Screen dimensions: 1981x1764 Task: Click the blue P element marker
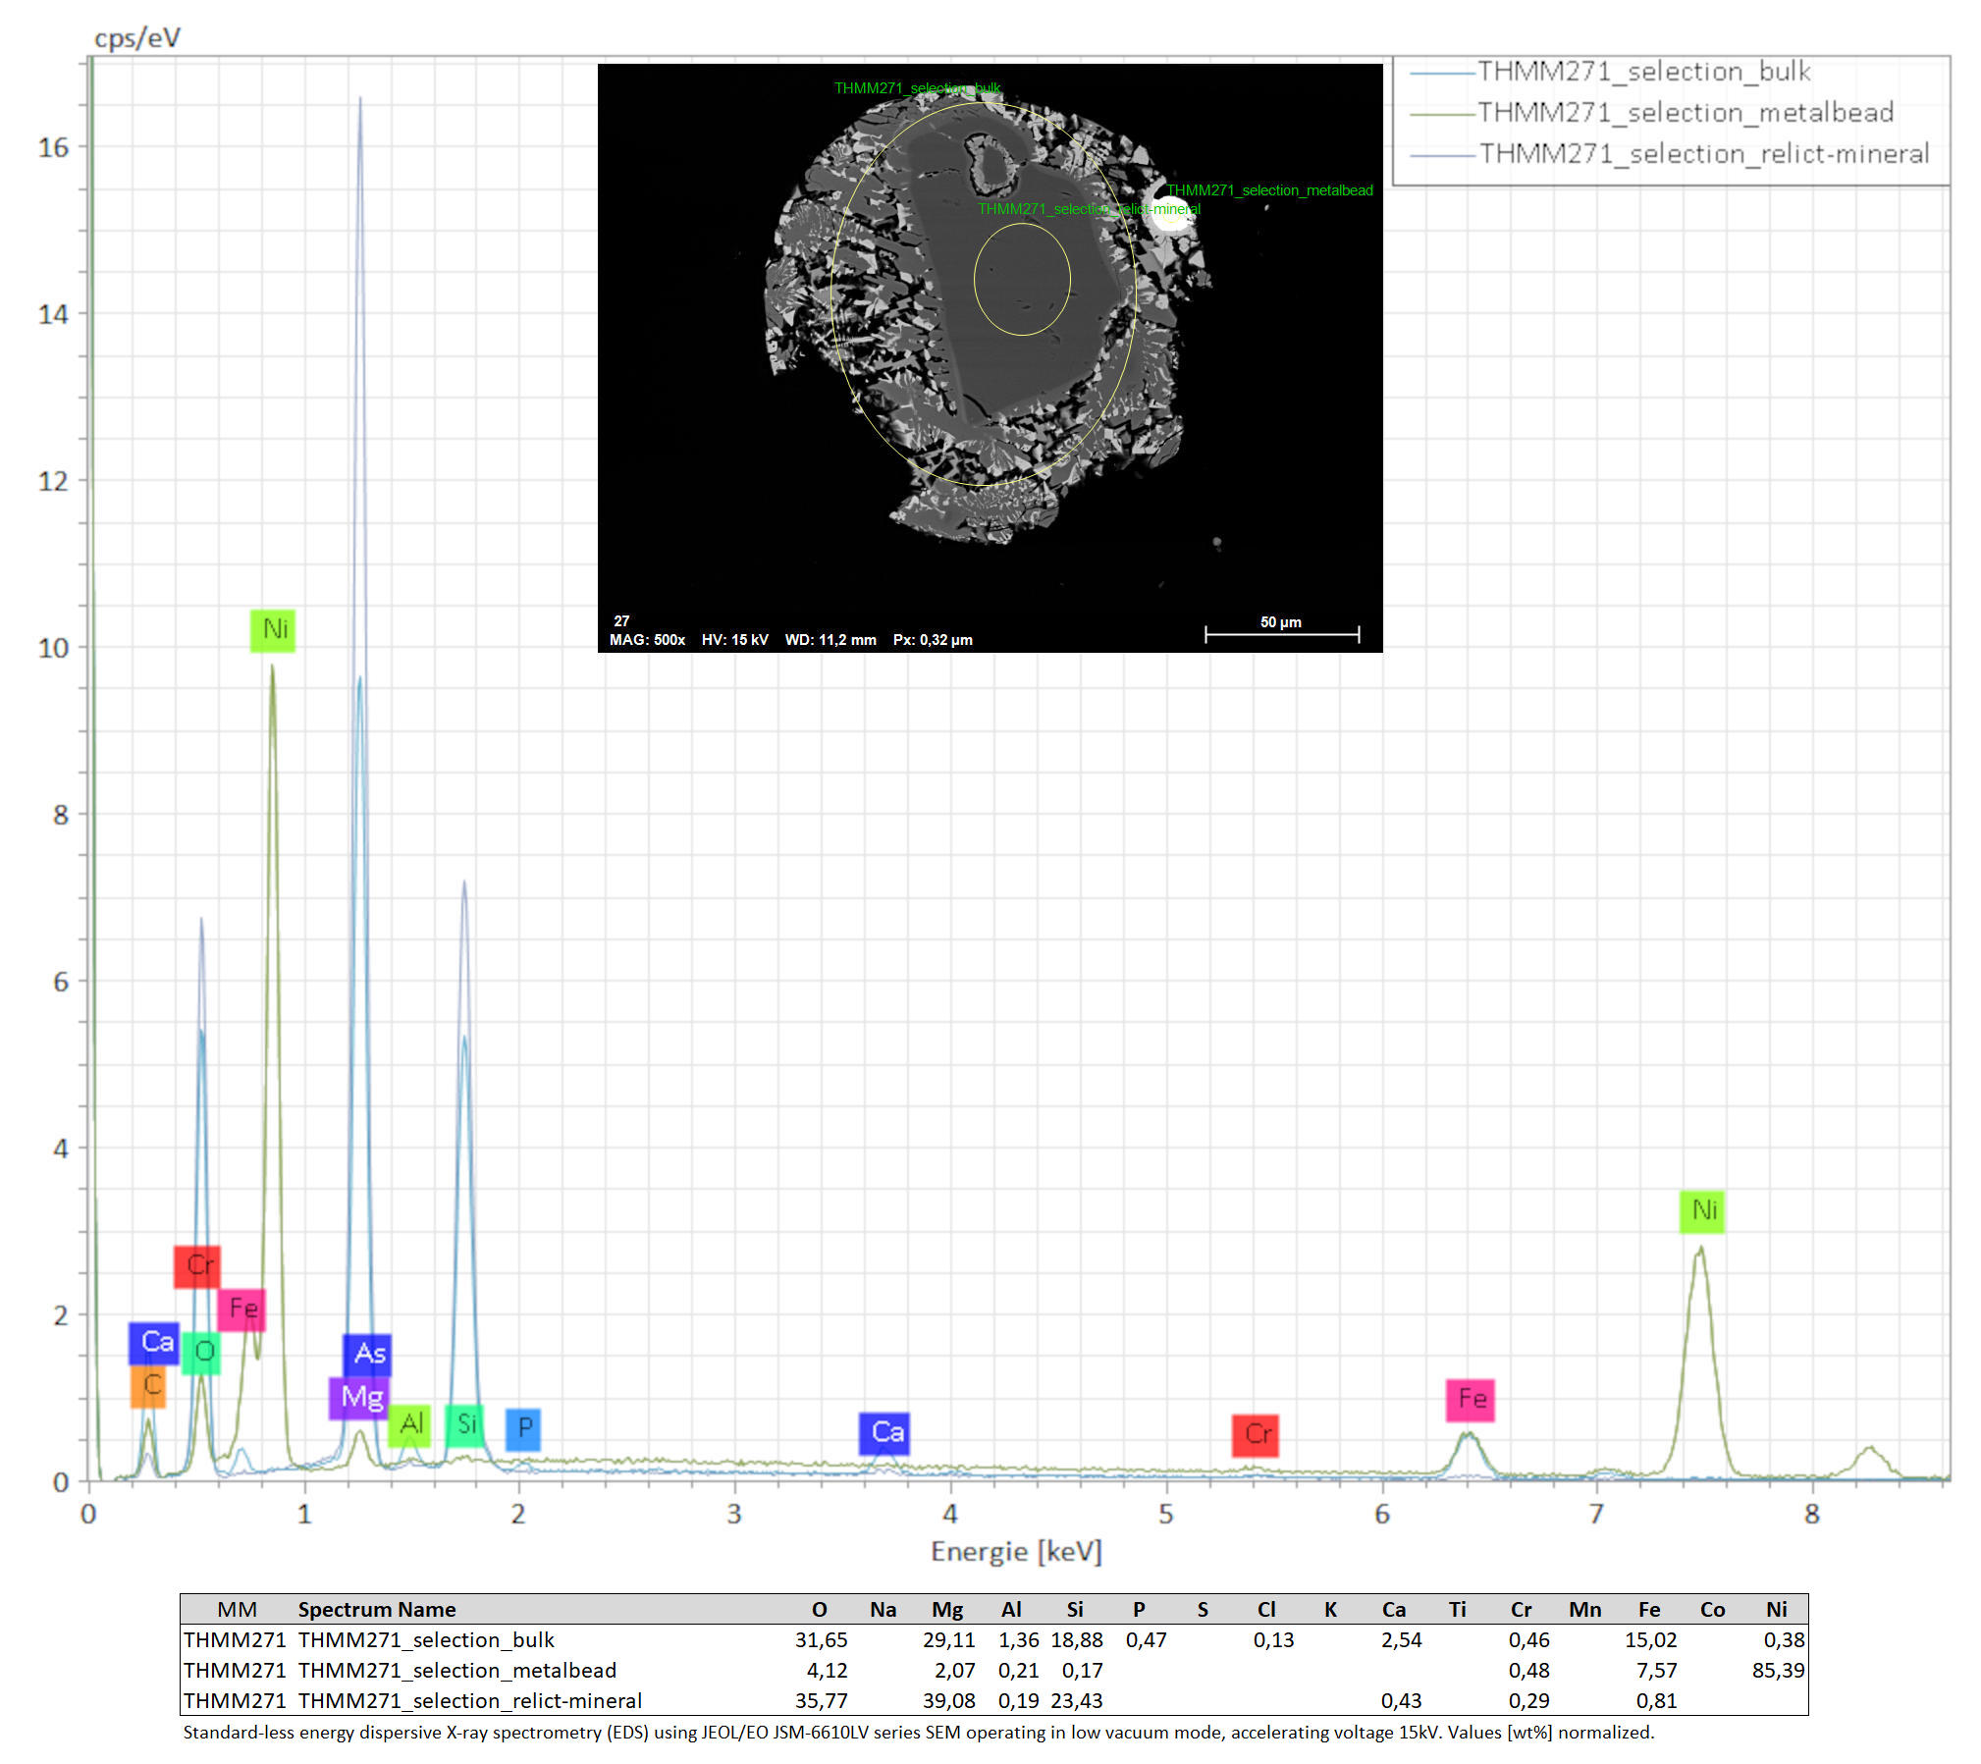[523, 1428]
